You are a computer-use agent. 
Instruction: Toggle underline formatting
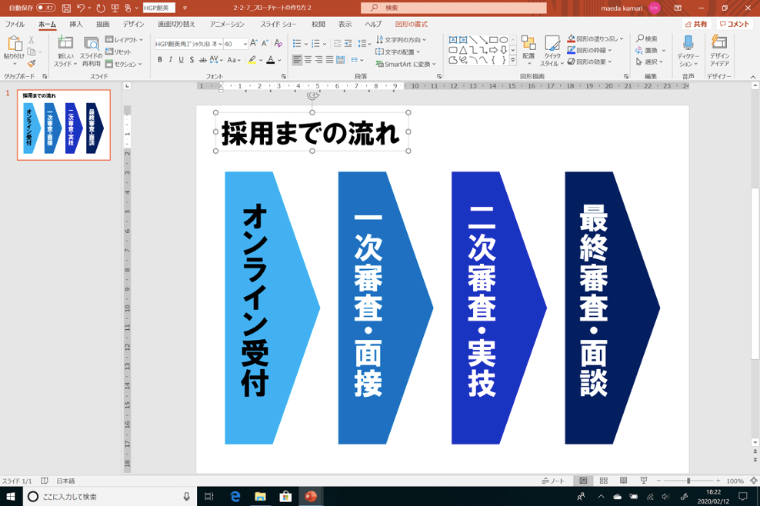click(181, 60)
